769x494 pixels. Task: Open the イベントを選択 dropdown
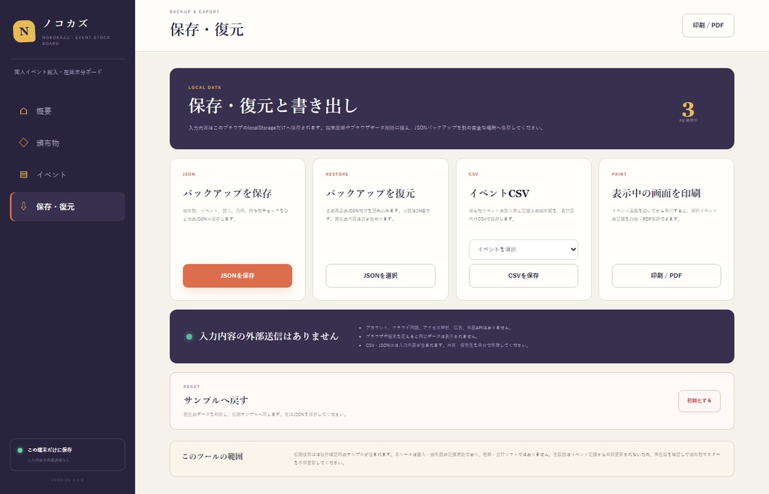[x=523, y=249]
